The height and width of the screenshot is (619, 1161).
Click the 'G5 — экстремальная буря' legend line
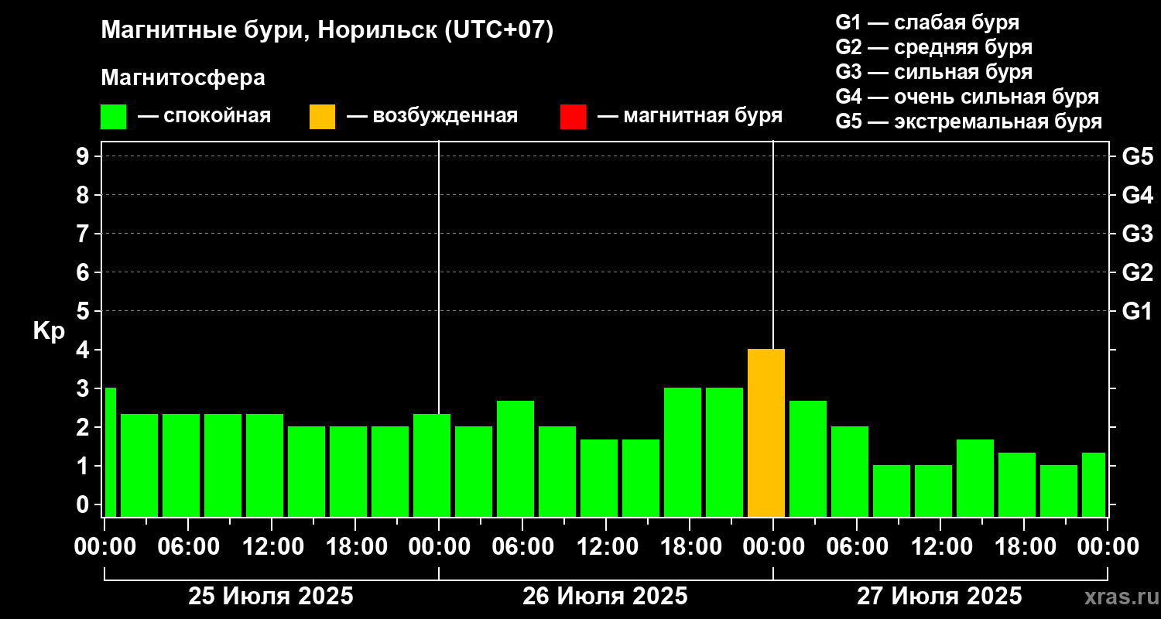[x=968, y=121]
